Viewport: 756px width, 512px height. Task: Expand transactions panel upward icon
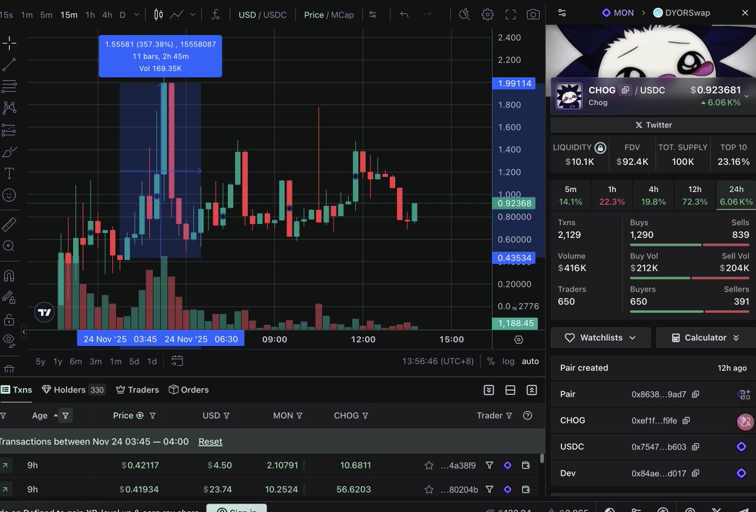coord(532,390)
